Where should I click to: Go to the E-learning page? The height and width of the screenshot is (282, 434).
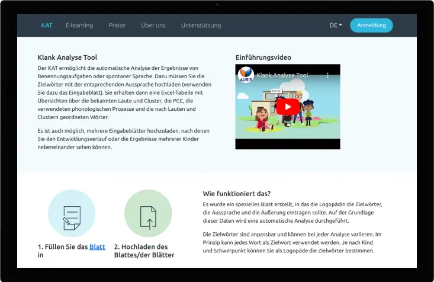pyautogui.click(x=79, y=25)
